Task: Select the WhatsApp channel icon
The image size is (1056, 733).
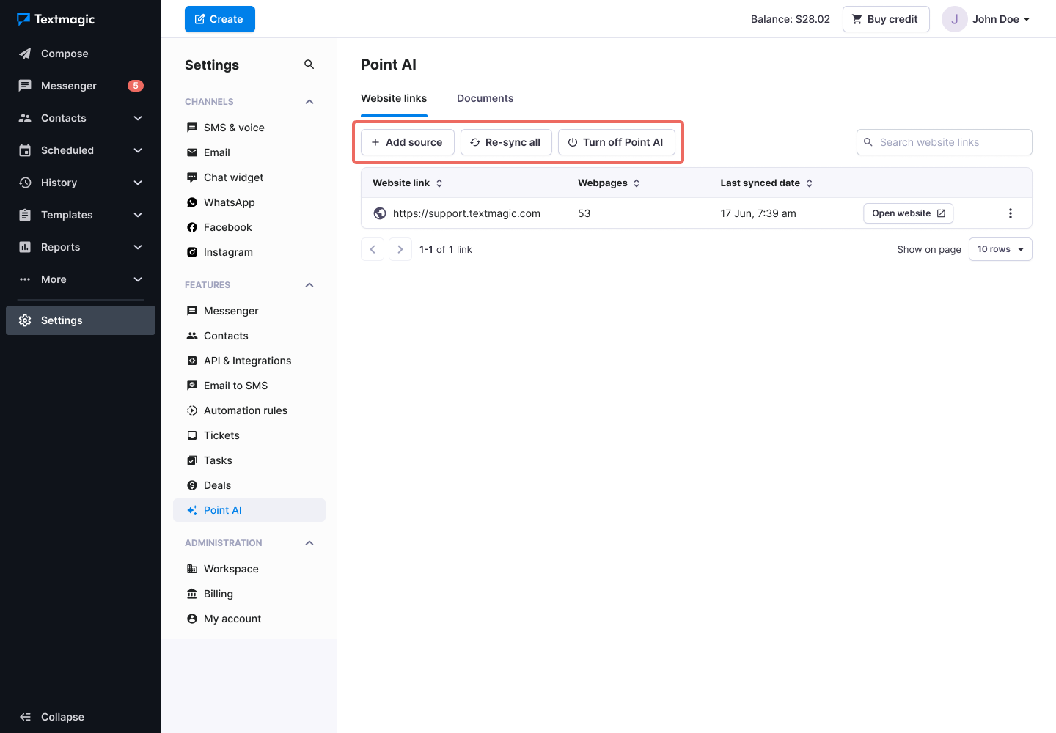Action: pyautogui.click(x=191, y=202)
